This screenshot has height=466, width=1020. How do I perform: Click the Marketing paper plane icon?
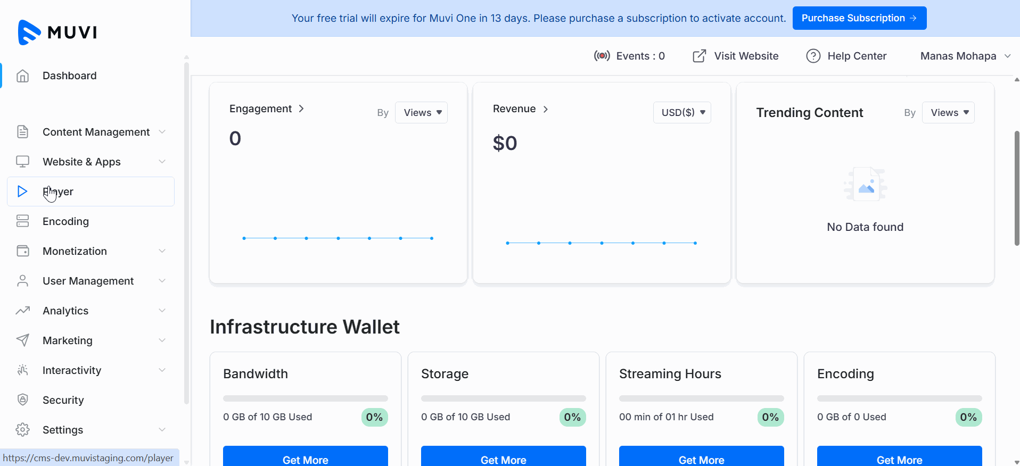pyautogui.click(x=22, y=340)
